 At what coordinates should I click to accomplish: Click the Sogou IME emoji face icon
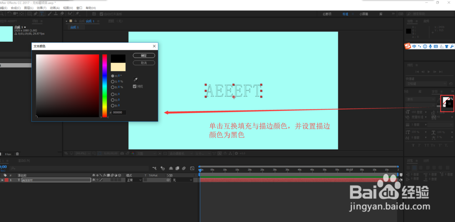[425, 46]
